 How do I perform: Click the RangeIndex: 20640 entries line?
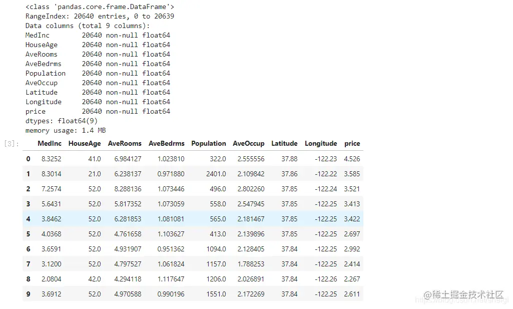tap(100, 16)
